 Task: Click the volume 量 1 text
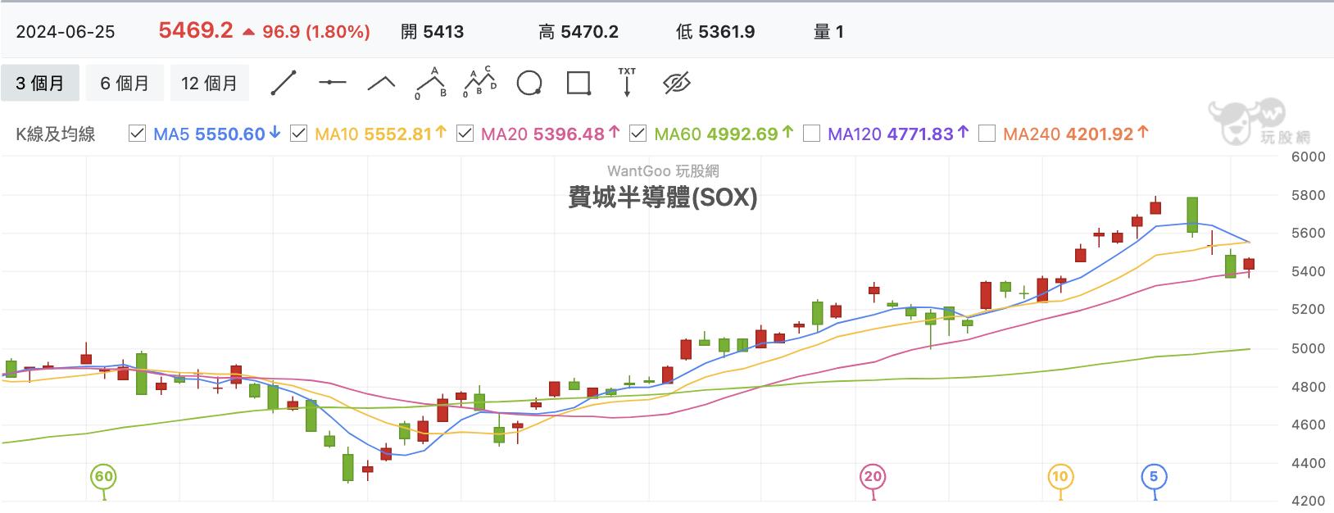click(828, 32)
